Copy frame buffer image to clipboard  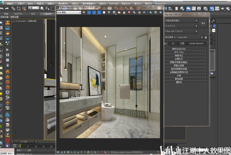[124, 12]
